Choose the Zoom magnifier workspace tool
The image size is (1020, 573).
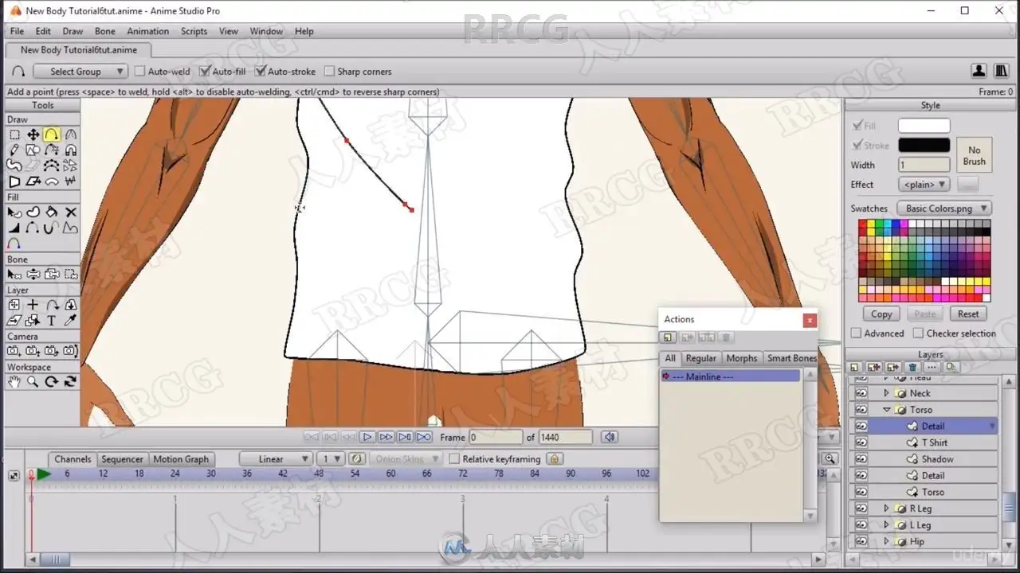(x=33, y=382)
